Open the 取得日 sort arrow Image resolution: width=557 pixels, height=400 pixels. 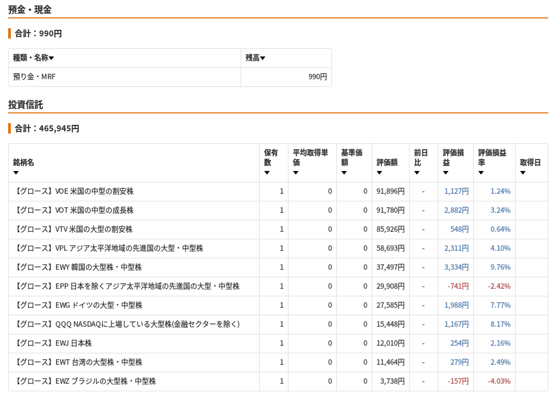523,172
